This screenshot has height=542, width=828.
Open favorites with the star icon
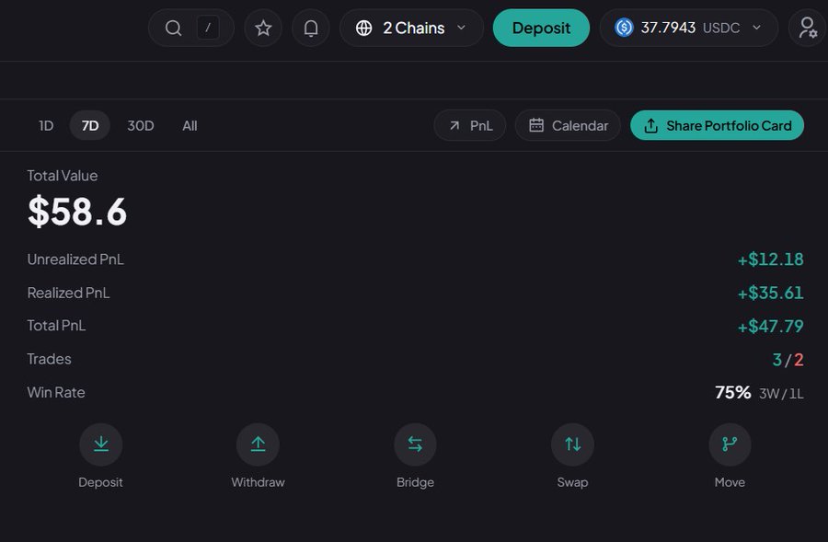(x=263, y=28)
